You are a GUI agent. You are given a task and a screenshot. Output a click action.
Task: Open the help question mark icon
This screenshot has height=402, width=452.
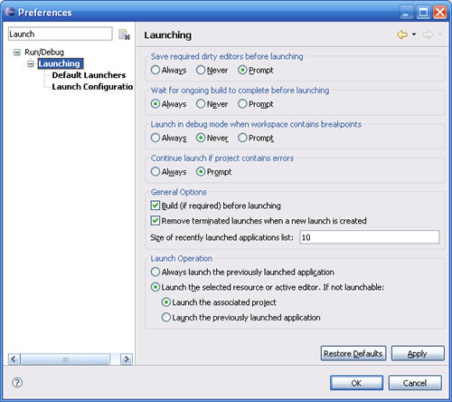(17, 382)
